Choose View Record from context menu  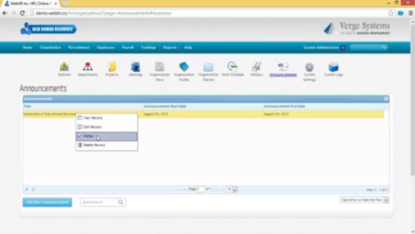click(x=107, y=118)
